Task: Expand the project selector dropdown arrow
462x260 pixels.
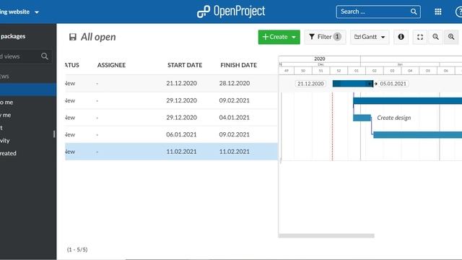Action: tap(37, 12)
